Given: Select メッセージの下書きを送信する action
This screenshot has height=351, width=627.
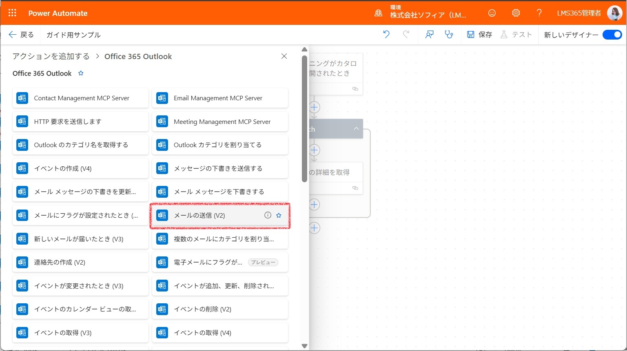Looking at the screenshot, I should coord(220,168).
